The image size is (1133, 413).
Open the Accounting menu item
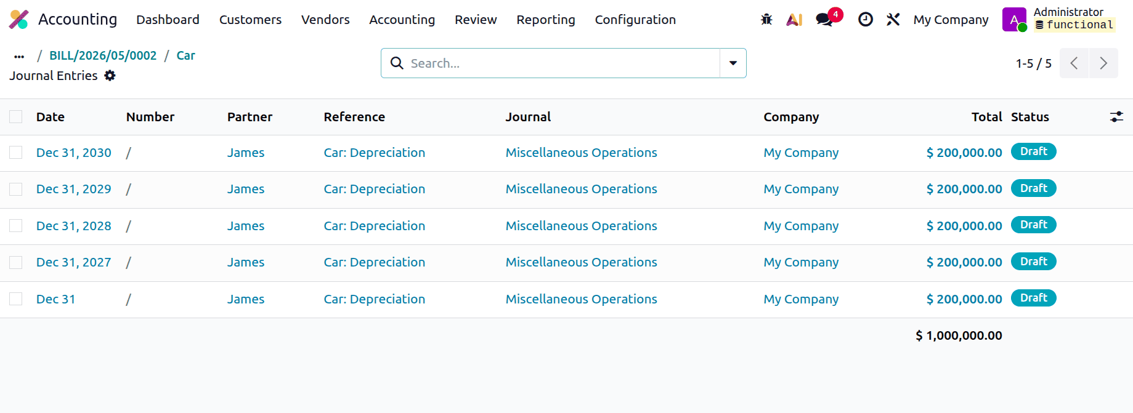402,20
